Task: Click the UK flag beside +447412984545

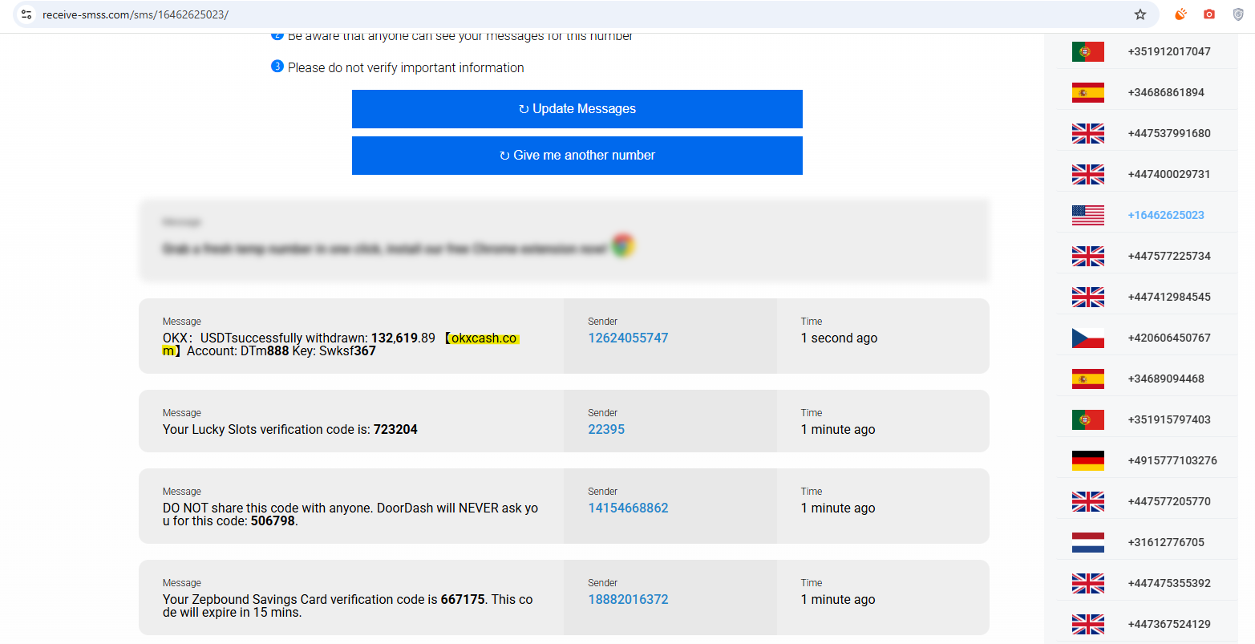Action: 1088,297
